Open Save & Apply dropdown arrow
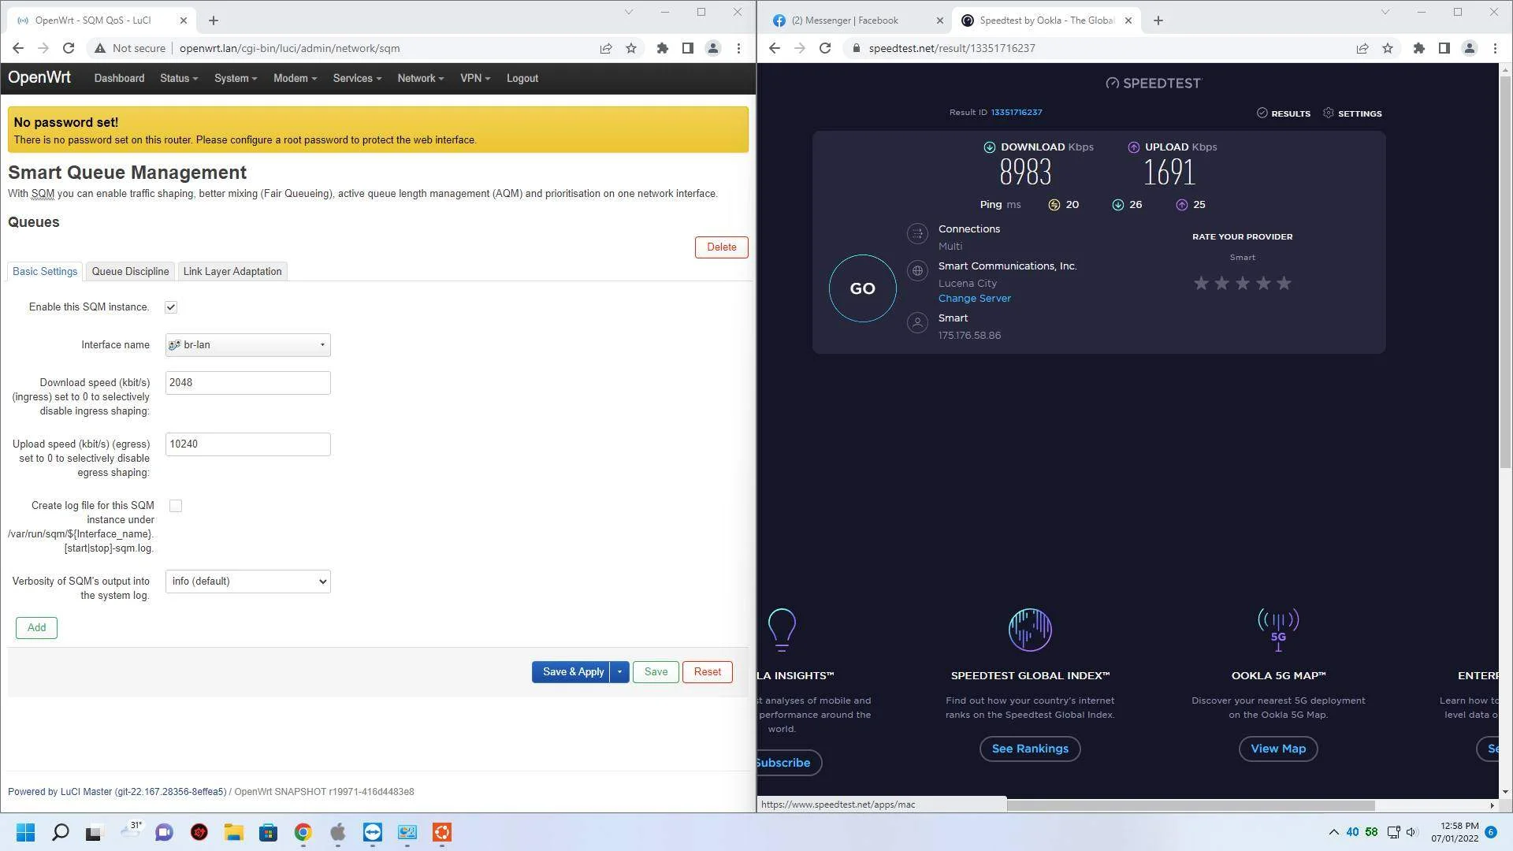The image size is (1513, 851). [x=619, y=672]
